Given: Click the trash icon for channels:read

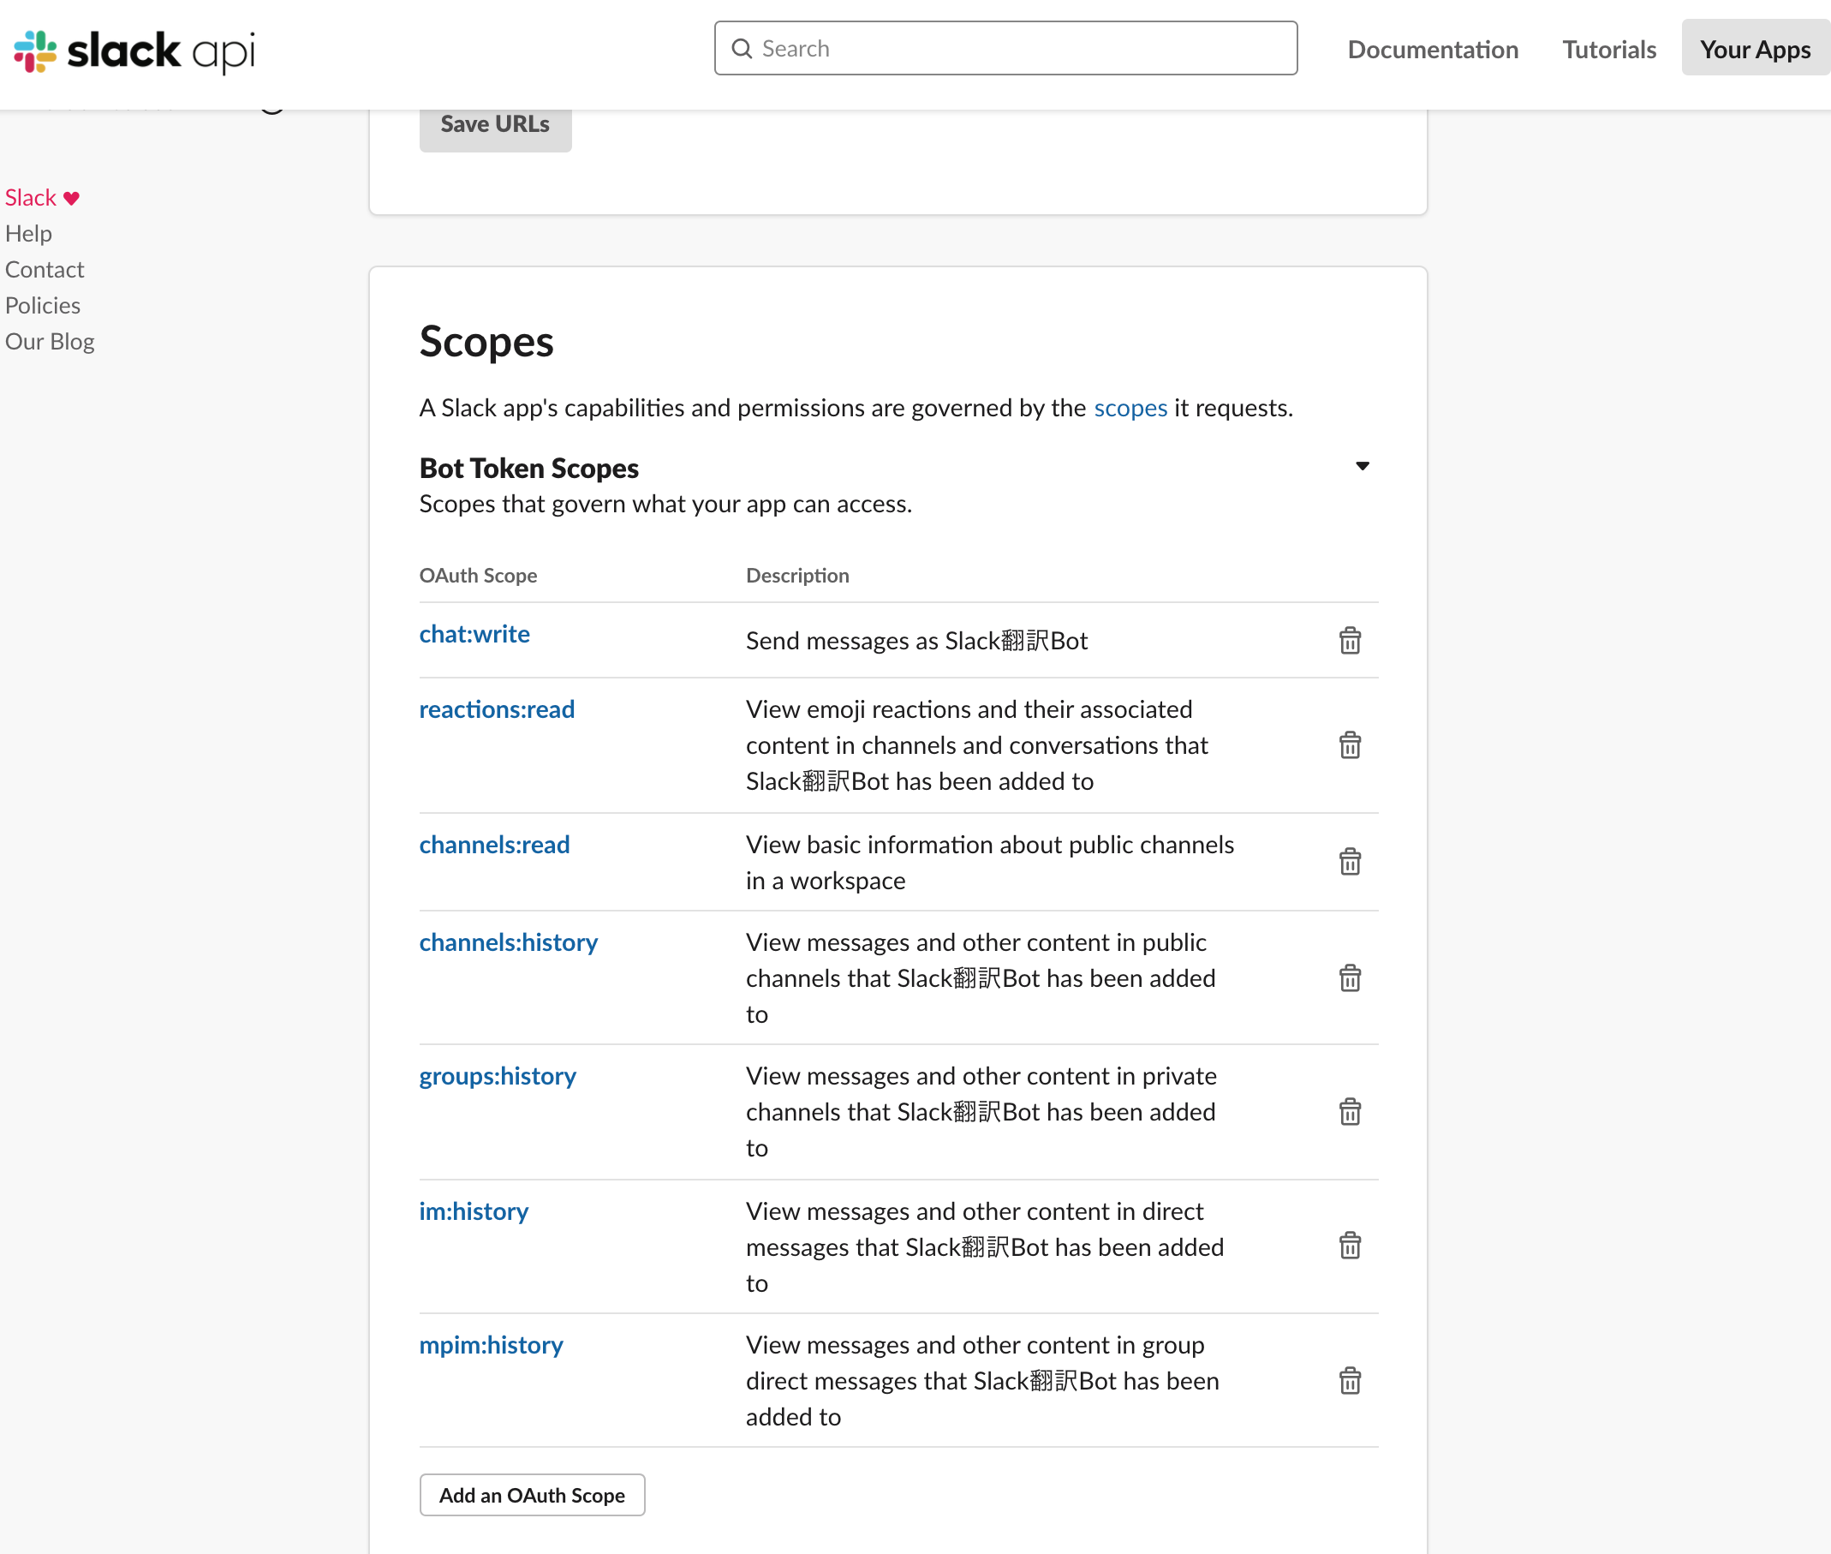Looking at the screenshot, I should pyautogui.click(x=1349, y=862).
